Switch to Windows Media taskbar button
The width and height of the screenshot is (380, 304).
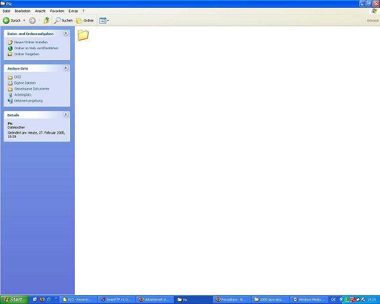click(309, 300)
